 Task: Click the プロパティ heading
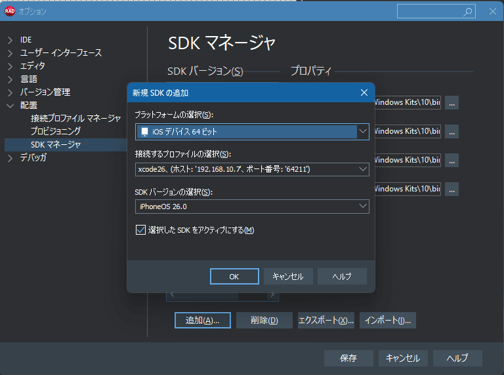point(310,71)
